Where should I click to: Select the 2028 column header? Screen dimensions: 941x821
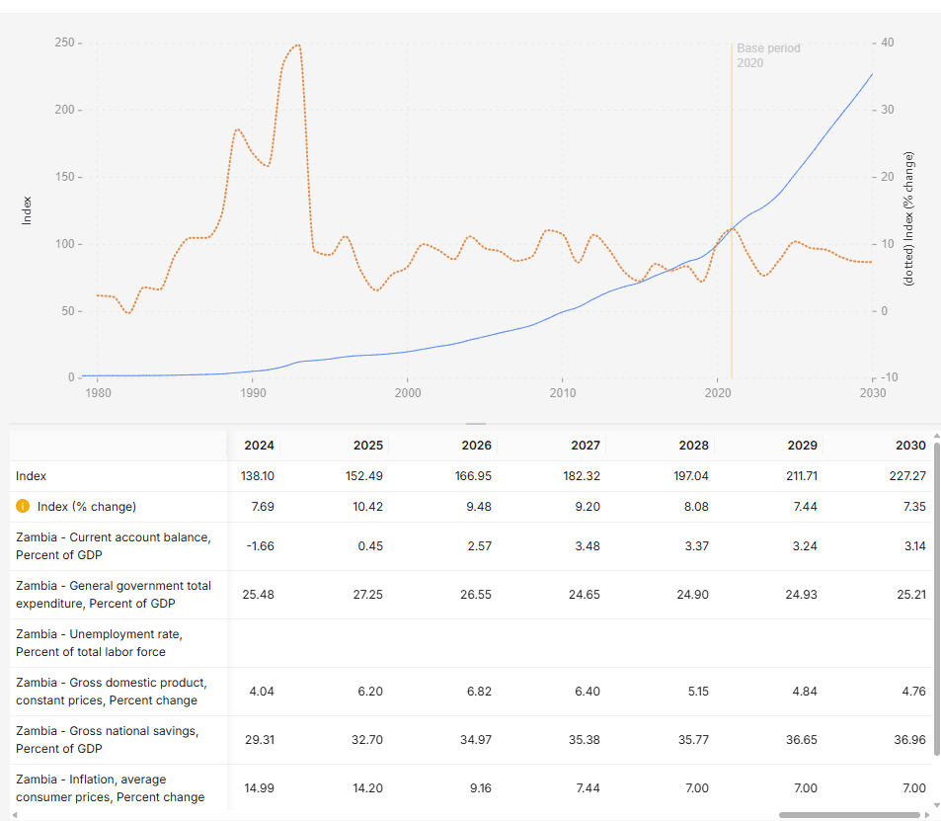point(694,445)
